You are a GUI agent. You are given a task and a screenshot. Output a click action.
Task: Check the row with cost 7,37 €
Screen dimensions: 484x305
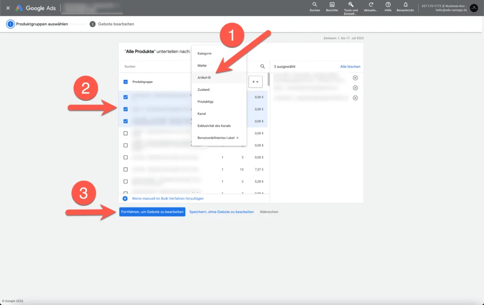pyautogui.click(x=125, y=169)
